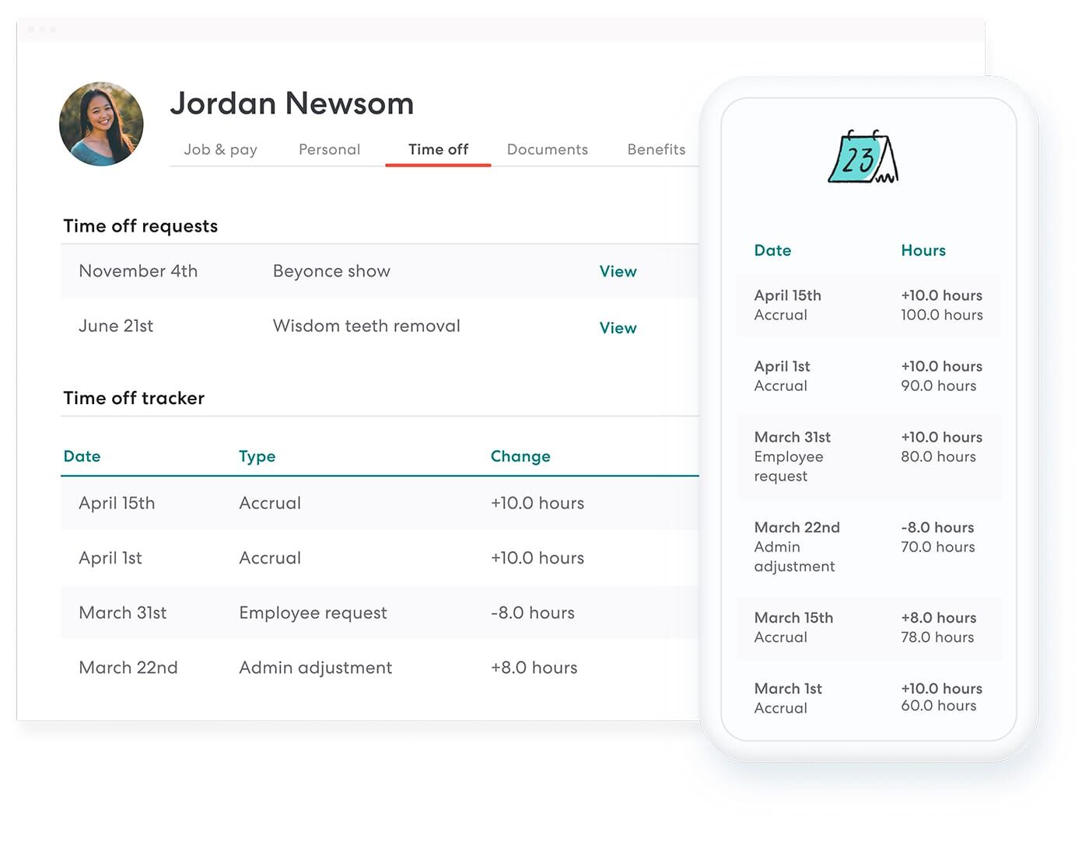View the Wisdom teeth removal request

click(x=617, y=327)
